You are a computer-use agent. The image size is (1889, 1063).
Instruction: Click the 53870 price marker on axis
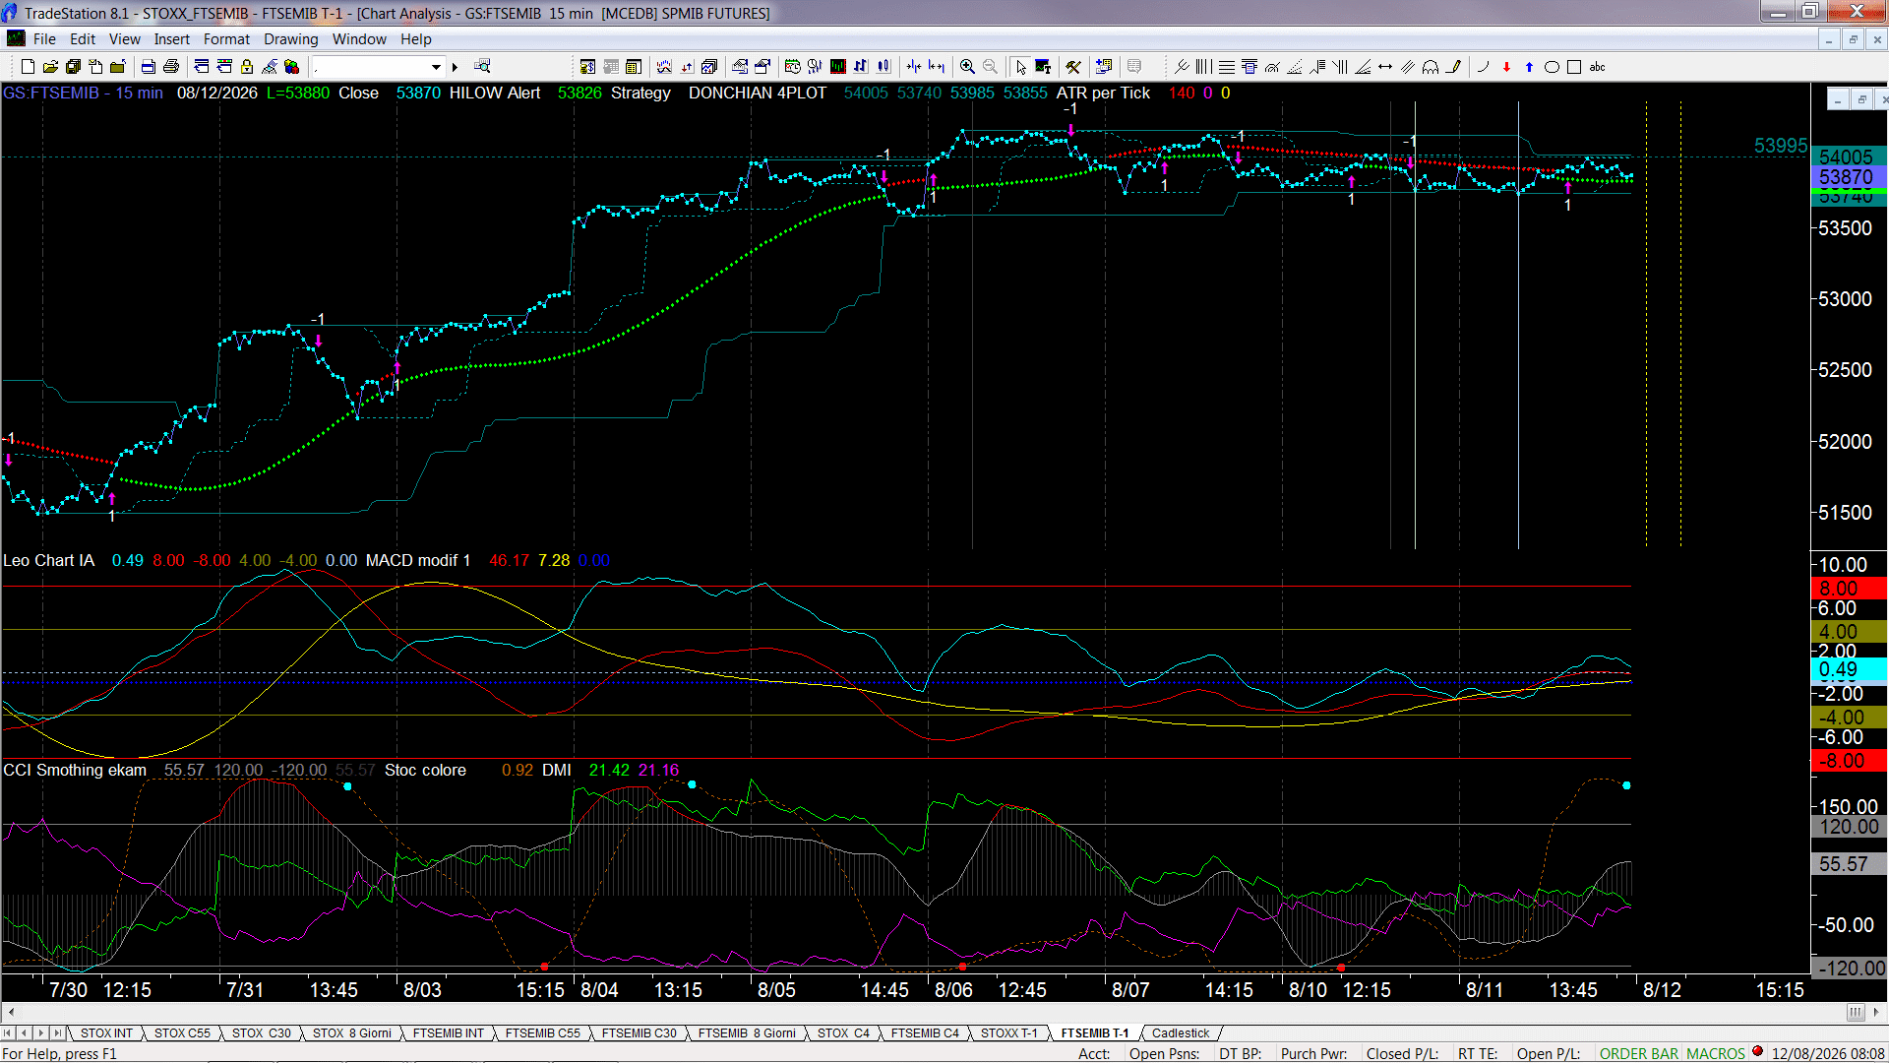tap(1848, 177)
